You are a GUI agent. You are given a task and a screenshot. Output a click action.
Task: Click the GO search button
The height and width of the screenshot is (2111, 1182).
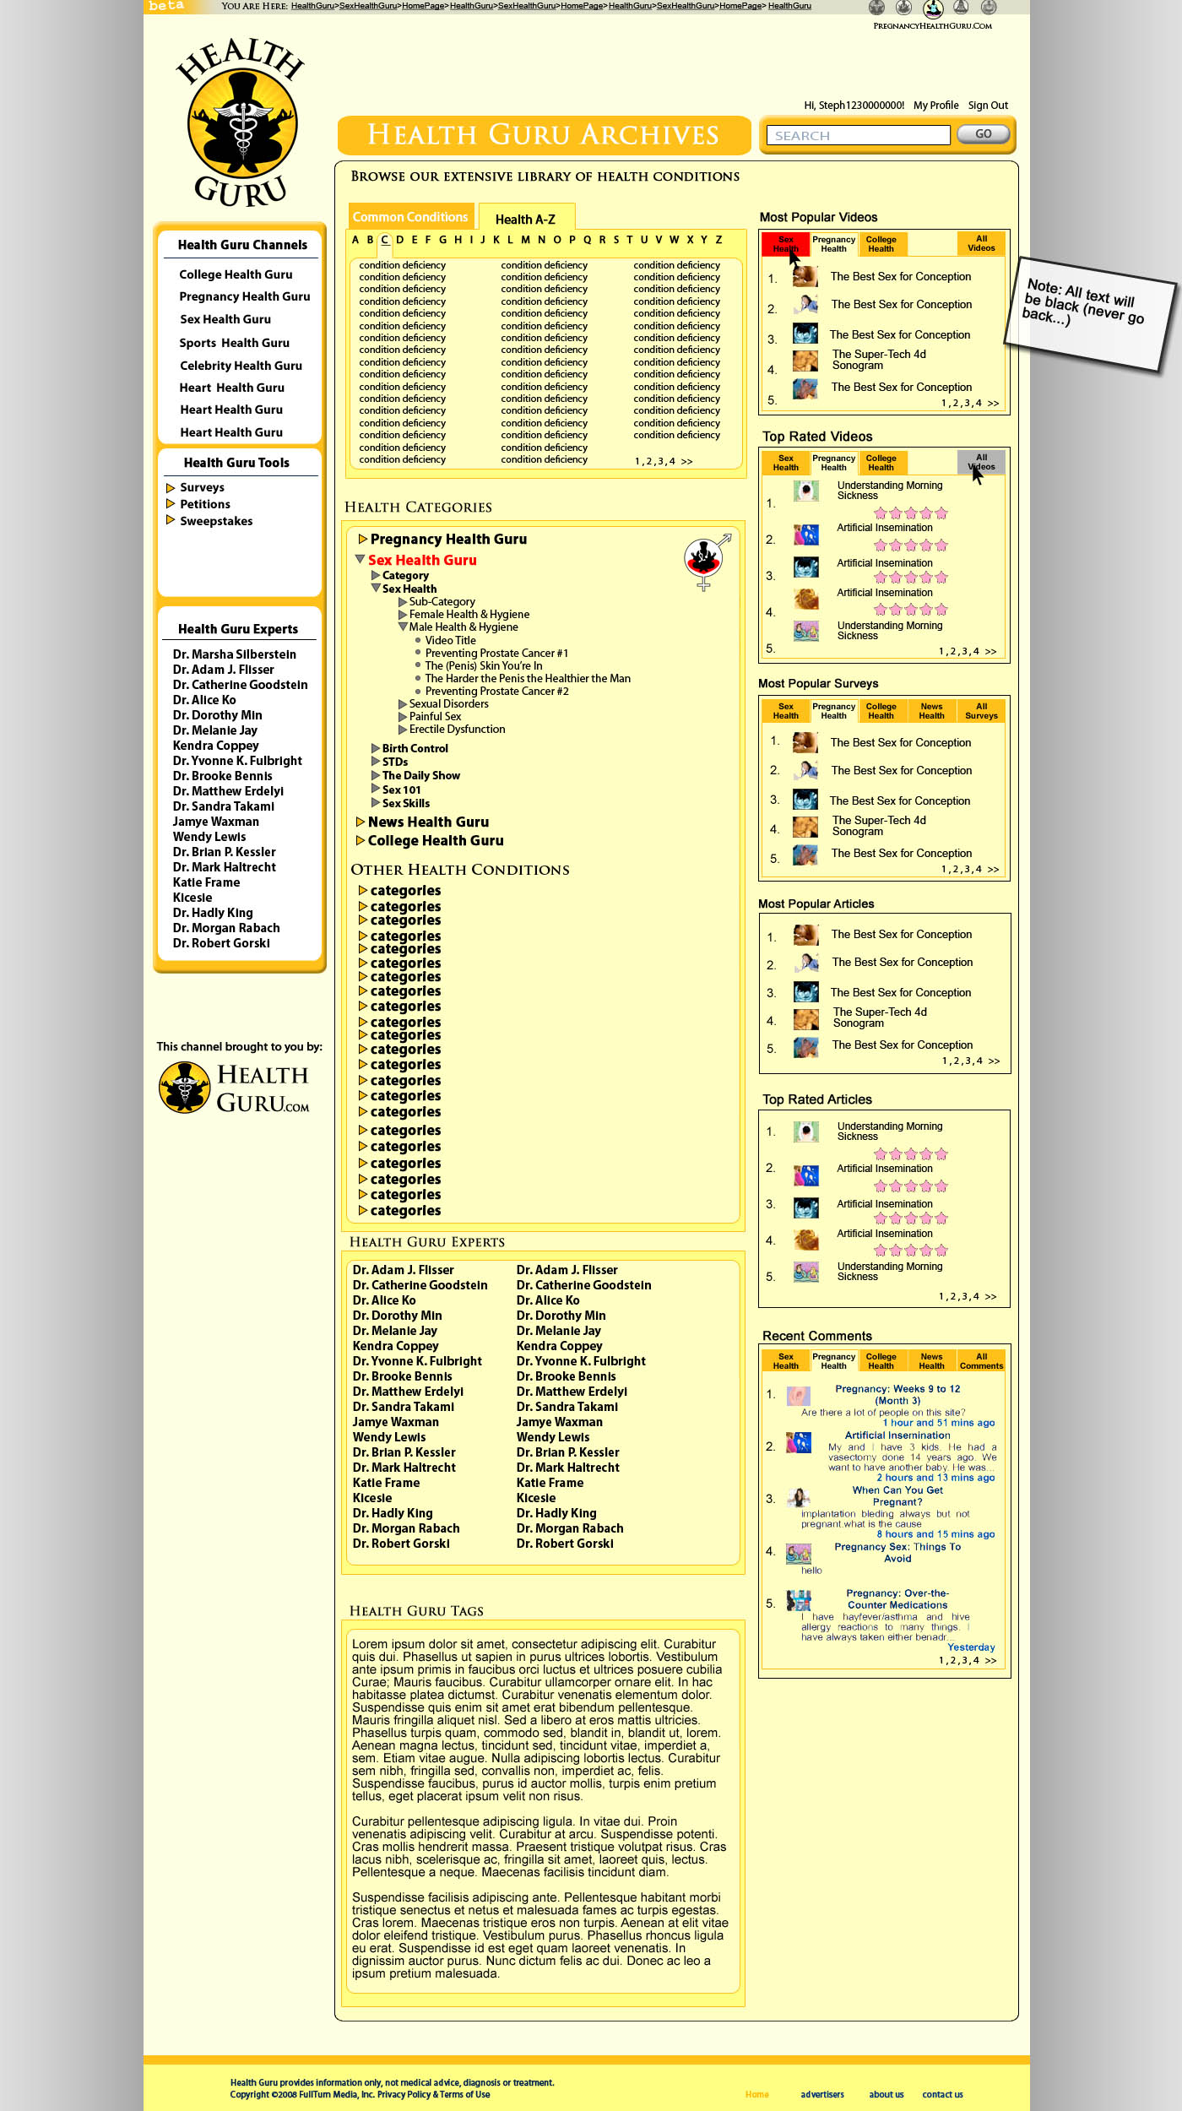[984, 133]
